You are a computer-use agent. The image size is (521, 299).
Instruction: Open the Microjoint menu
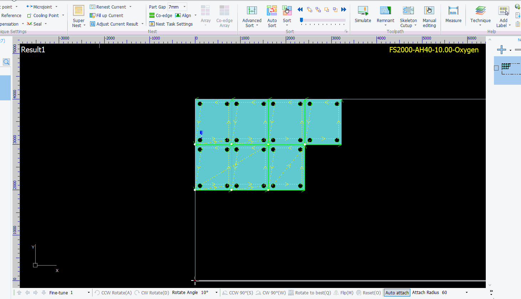pyautogui.click(x=42, y=7)
